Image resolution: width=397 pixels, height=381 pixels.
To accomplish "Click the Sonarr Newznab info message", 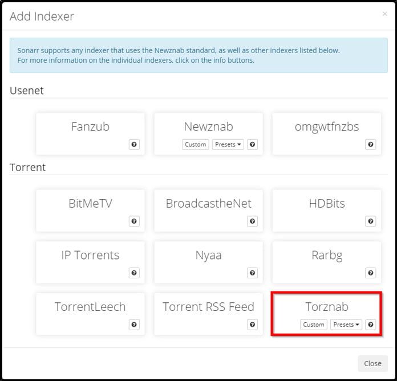I will [198, 55].
